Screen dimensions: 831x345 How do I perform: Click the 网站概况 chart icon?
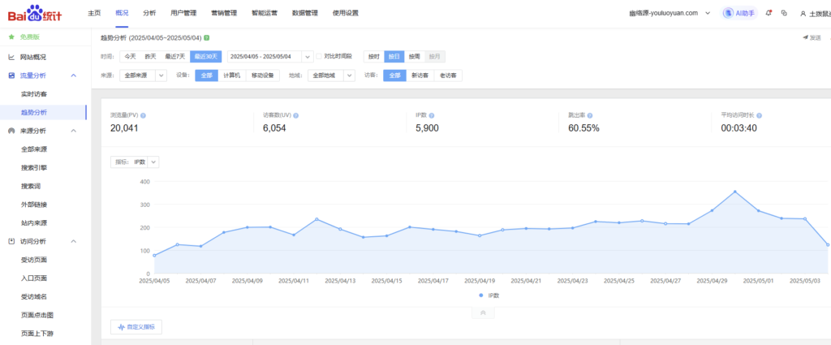click(x=11, y=58)
